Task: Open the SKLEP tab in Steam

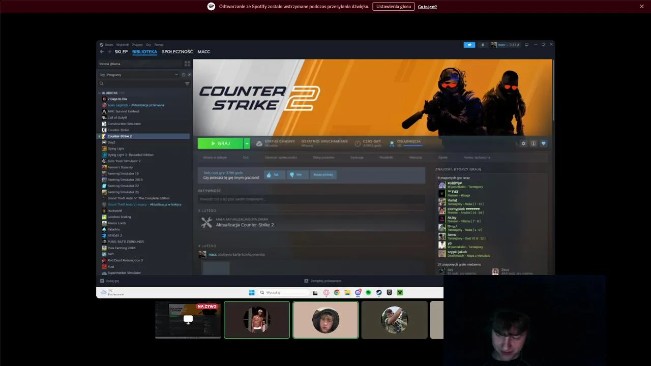Action: 121,52
